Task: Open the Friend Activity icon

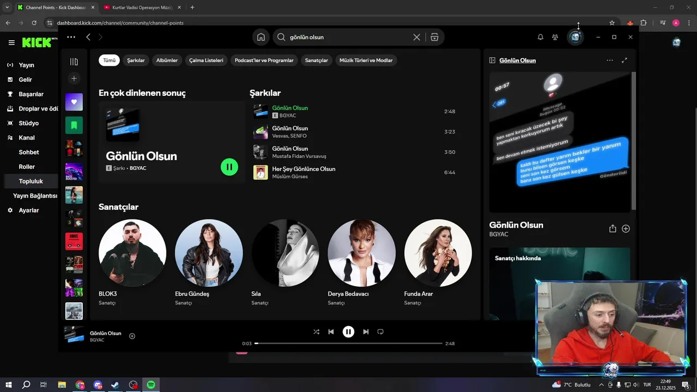Action: pyautogui.click(x=555, y=37)
